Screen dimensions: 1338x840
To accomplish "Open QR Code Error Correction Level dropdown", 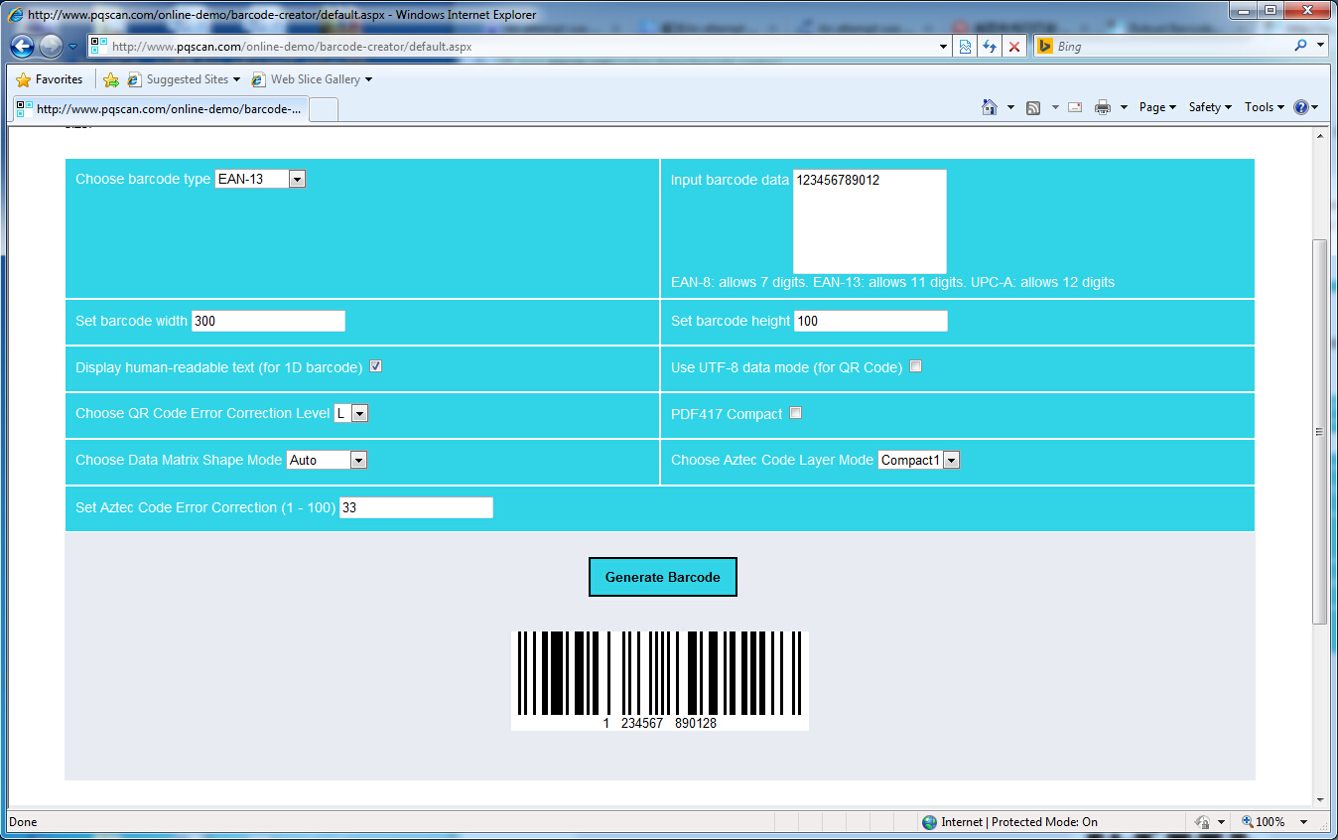I will 351,413.
